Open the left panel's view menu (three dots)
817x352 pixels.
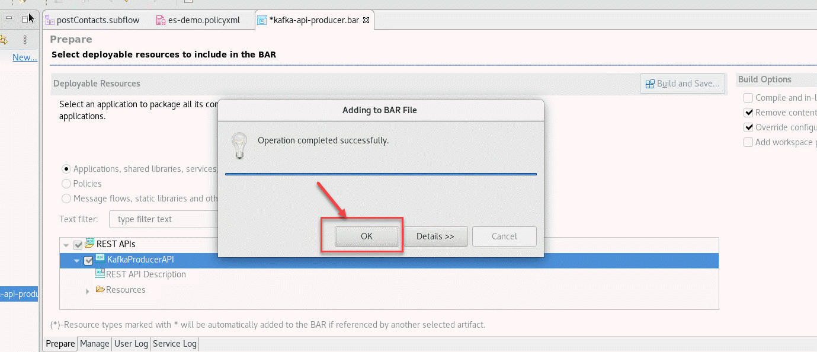coord(25,40)
